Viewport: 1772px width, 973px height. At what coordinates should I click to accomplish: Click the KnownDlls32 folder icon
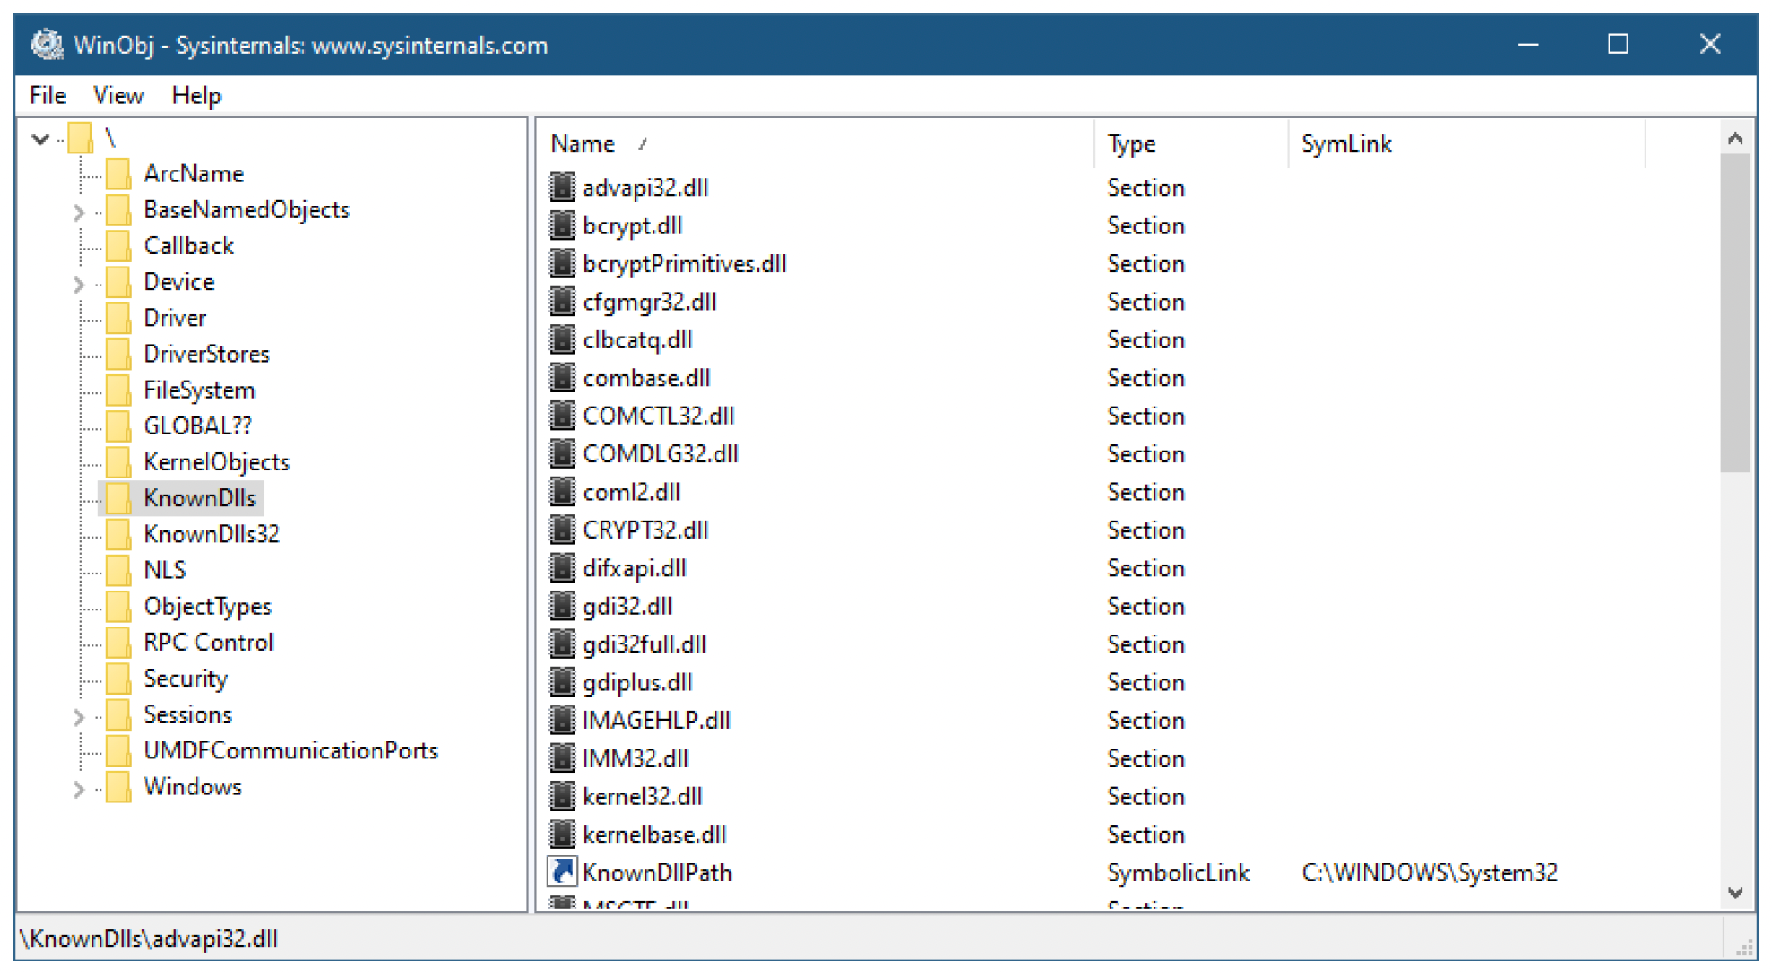(118, 534)
